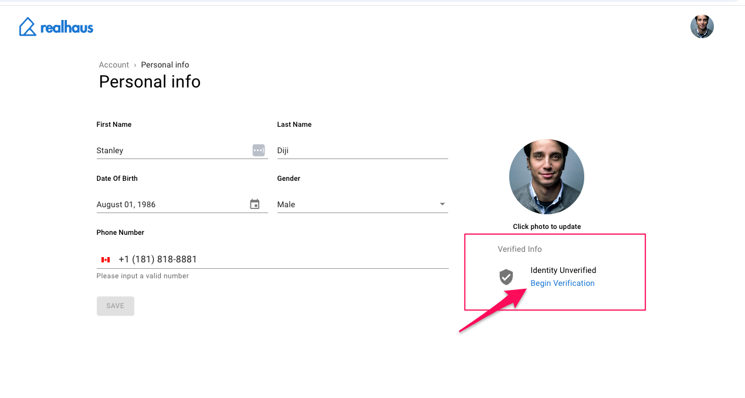Expand the Gender dropdown arrow
745x398 pixels.
442,204
